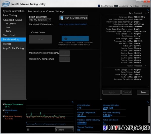Viewport: 151px width, 134px height.
Task: Click the blue HWBOT share button
Action: pyautogui.click(x=75, y=39)
